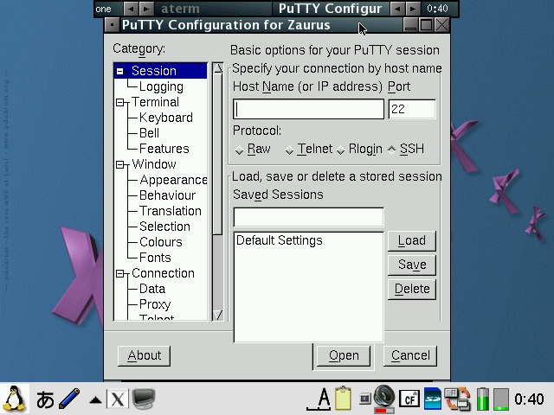
Task: Select the Raw protocol option
Action: (x=241, y=150)
